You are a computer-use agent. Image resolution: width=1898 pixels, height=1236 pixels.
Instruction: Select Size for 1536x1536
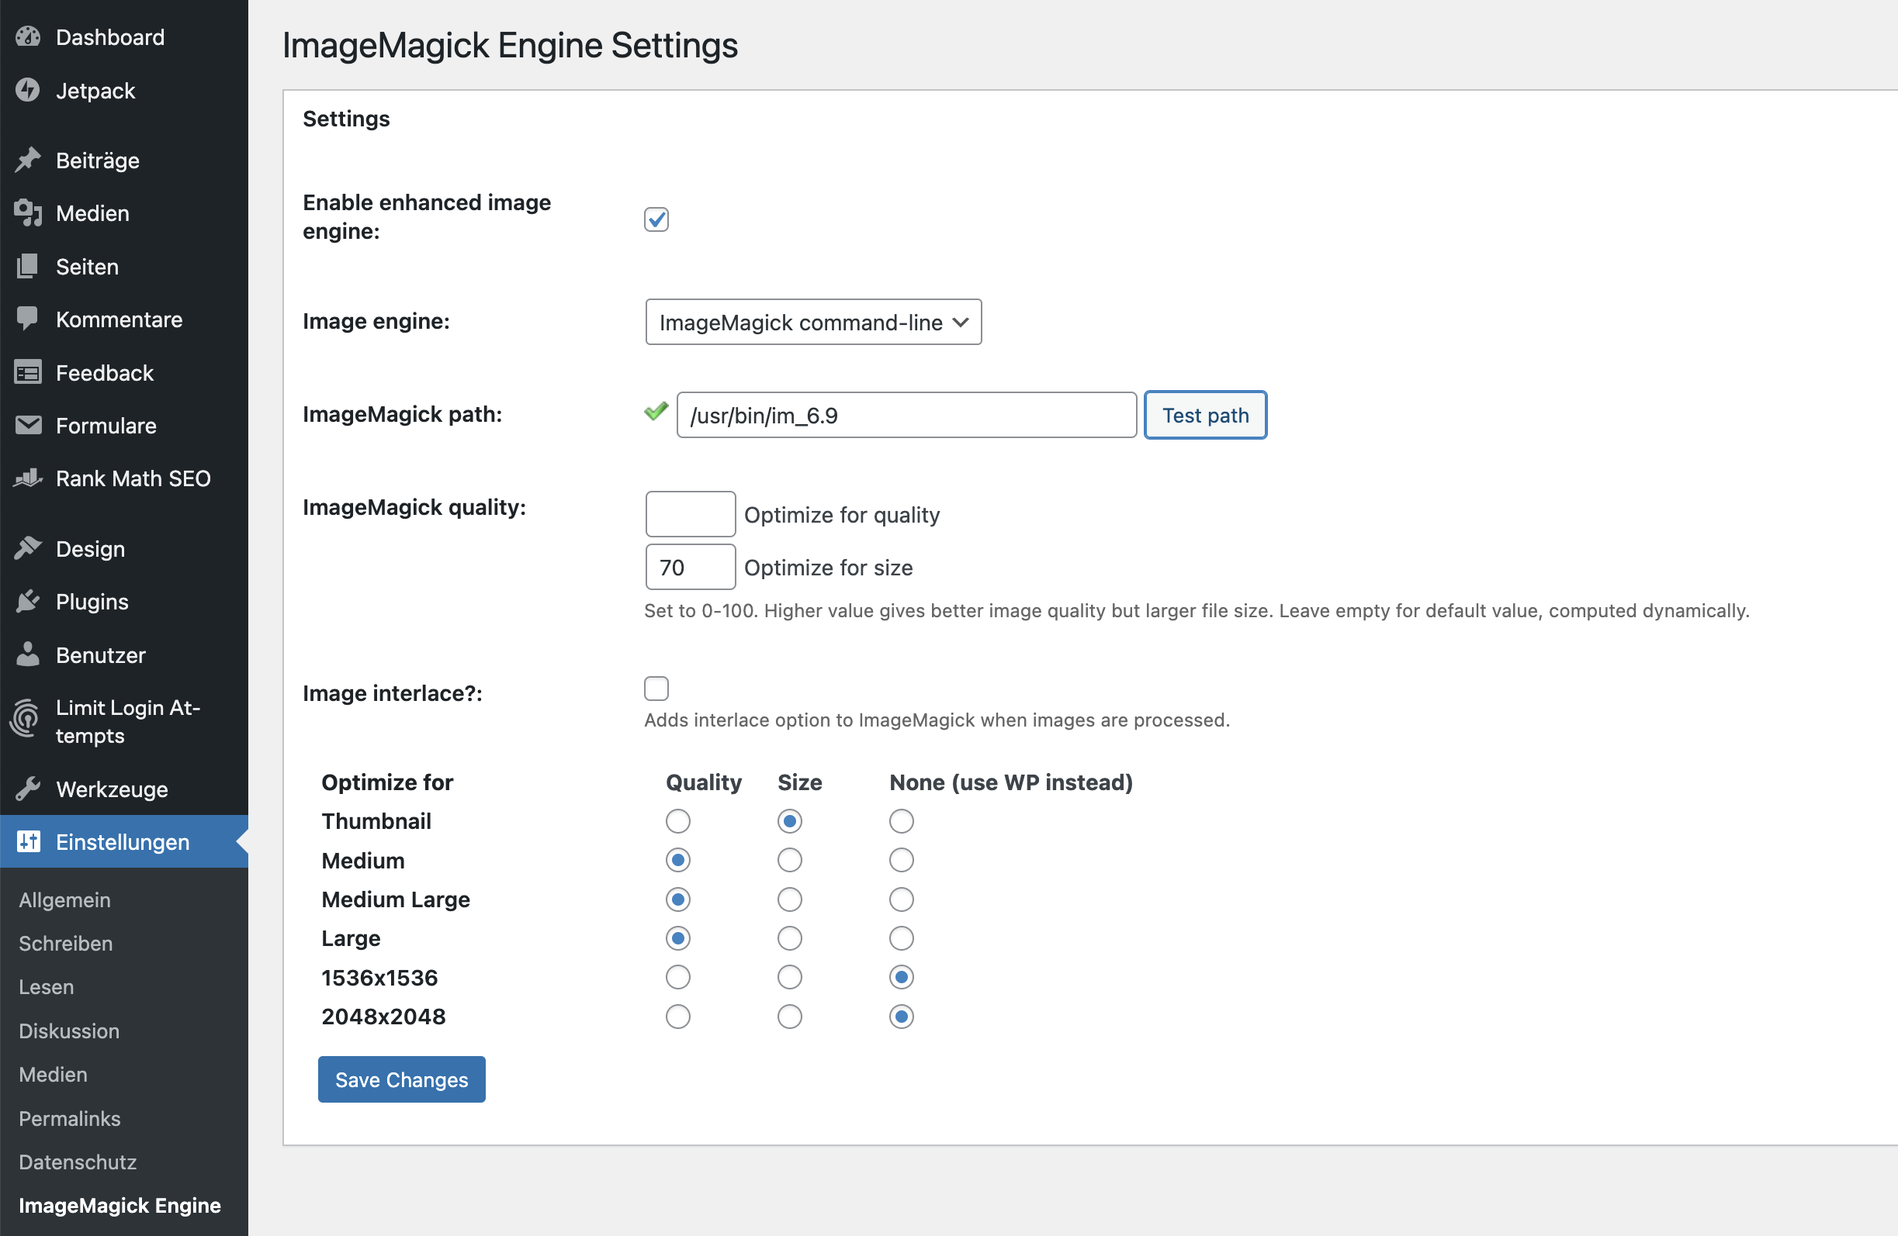click(789, 977)
